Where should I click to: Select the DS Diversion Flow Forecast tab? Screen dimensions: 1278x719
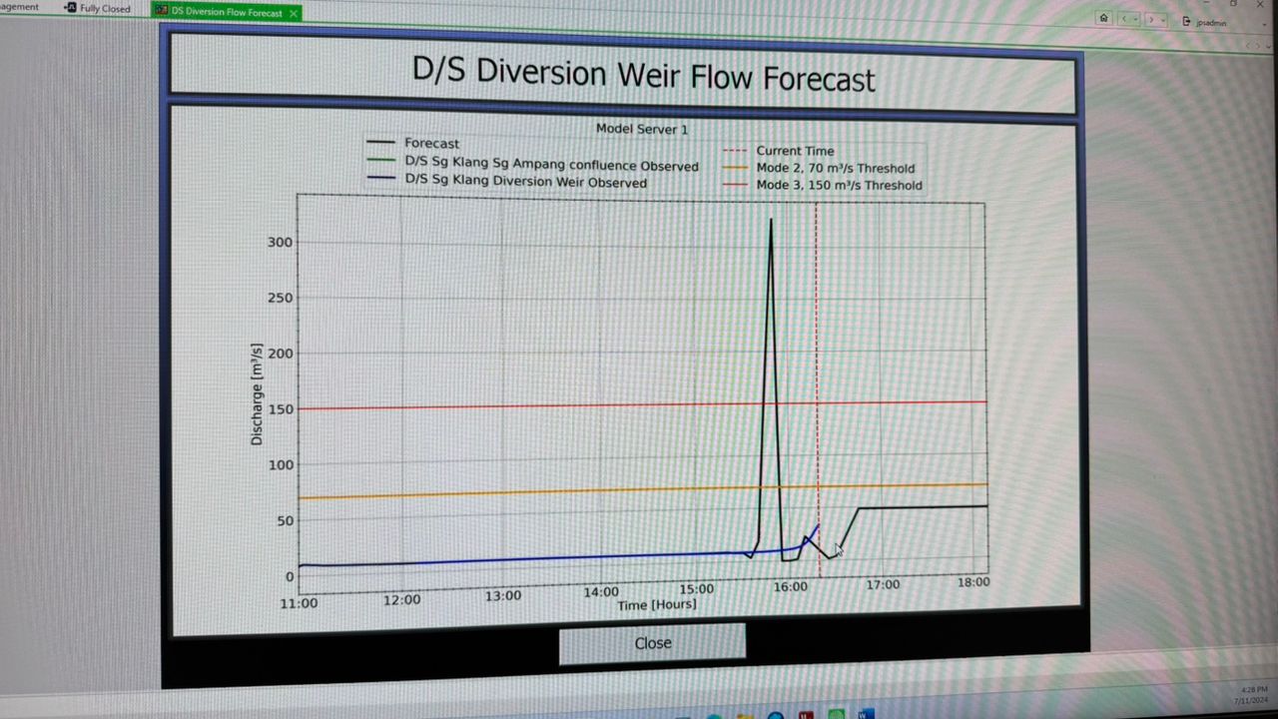click(x=226, y=12)
